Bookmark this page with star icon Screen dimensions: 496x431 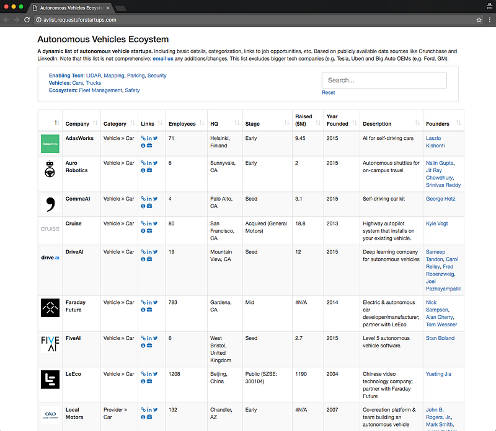tap(479, 20)
